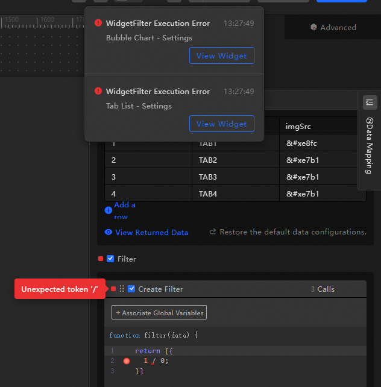Click code line '1 / 0;'
This screenshot has width=381, height=387.
156,361
